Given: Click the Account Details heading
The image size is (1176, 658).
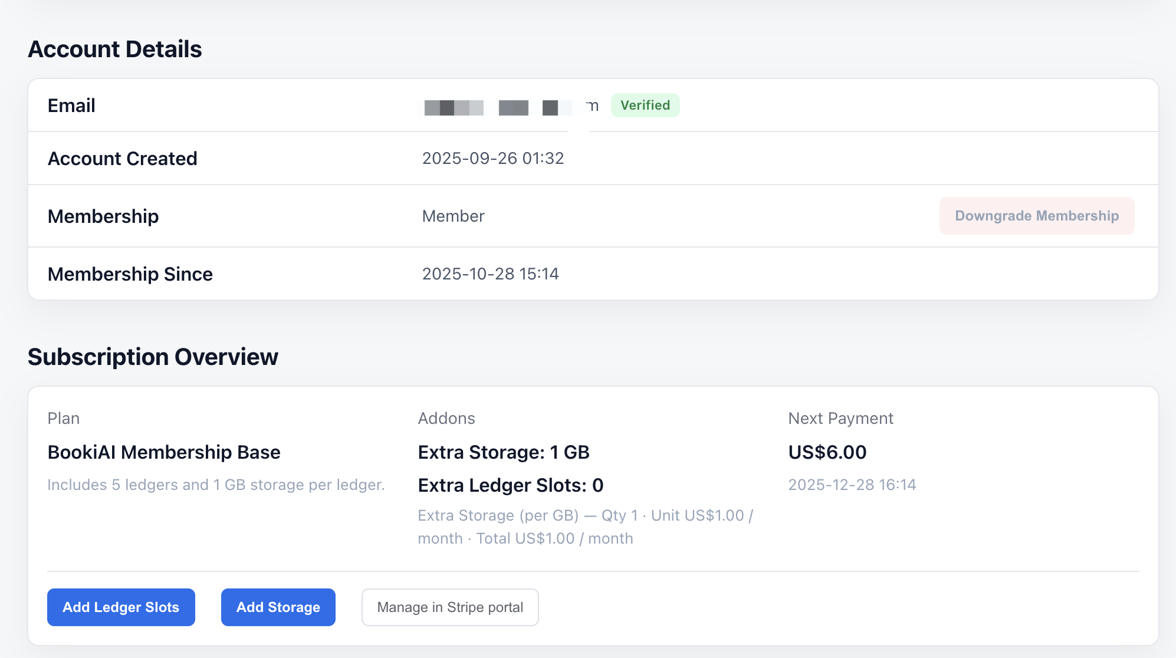Looking at the screenshot, I should point(115,50).
